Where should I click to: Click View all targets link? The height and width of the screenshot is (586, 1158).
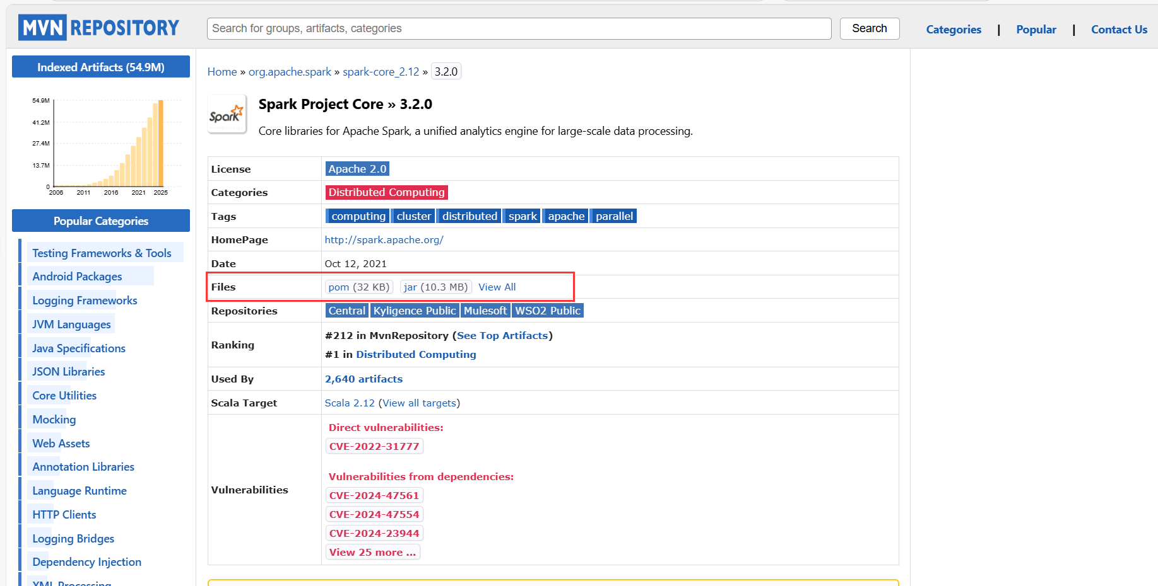pyautogui.click(x=419, y=403)
